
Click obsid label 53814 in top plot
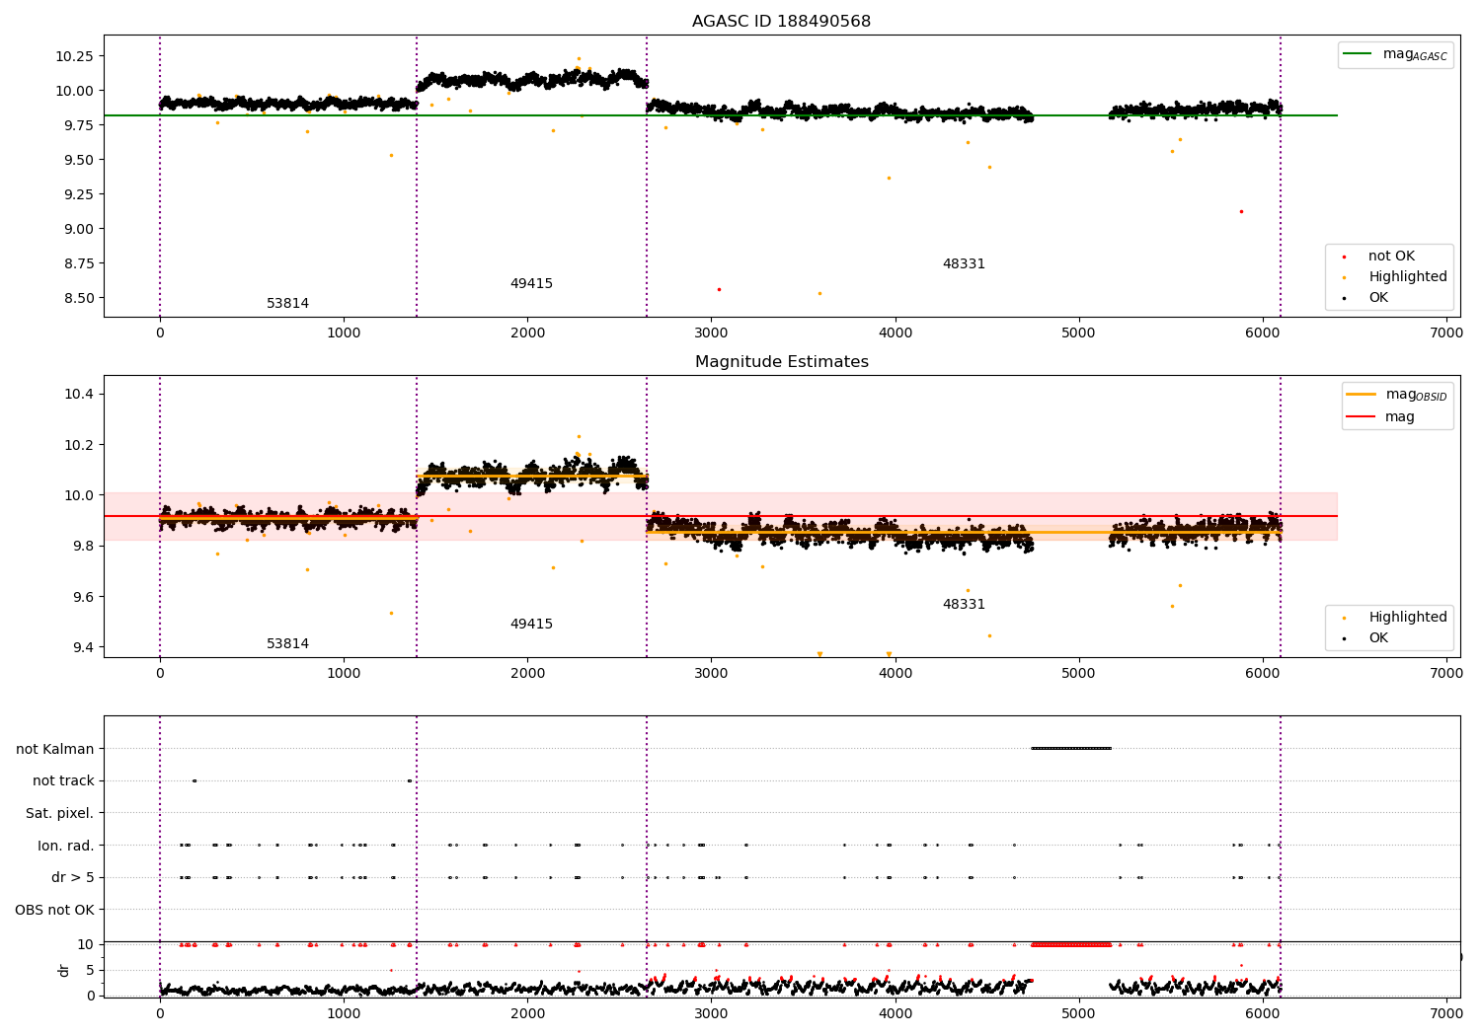pos(287,304)
